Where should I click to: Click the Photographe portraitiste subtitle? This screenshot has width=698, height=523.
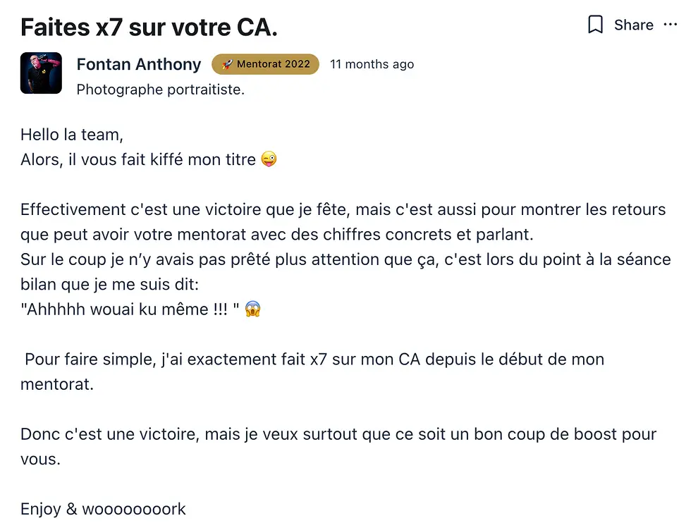pos(161,90)
